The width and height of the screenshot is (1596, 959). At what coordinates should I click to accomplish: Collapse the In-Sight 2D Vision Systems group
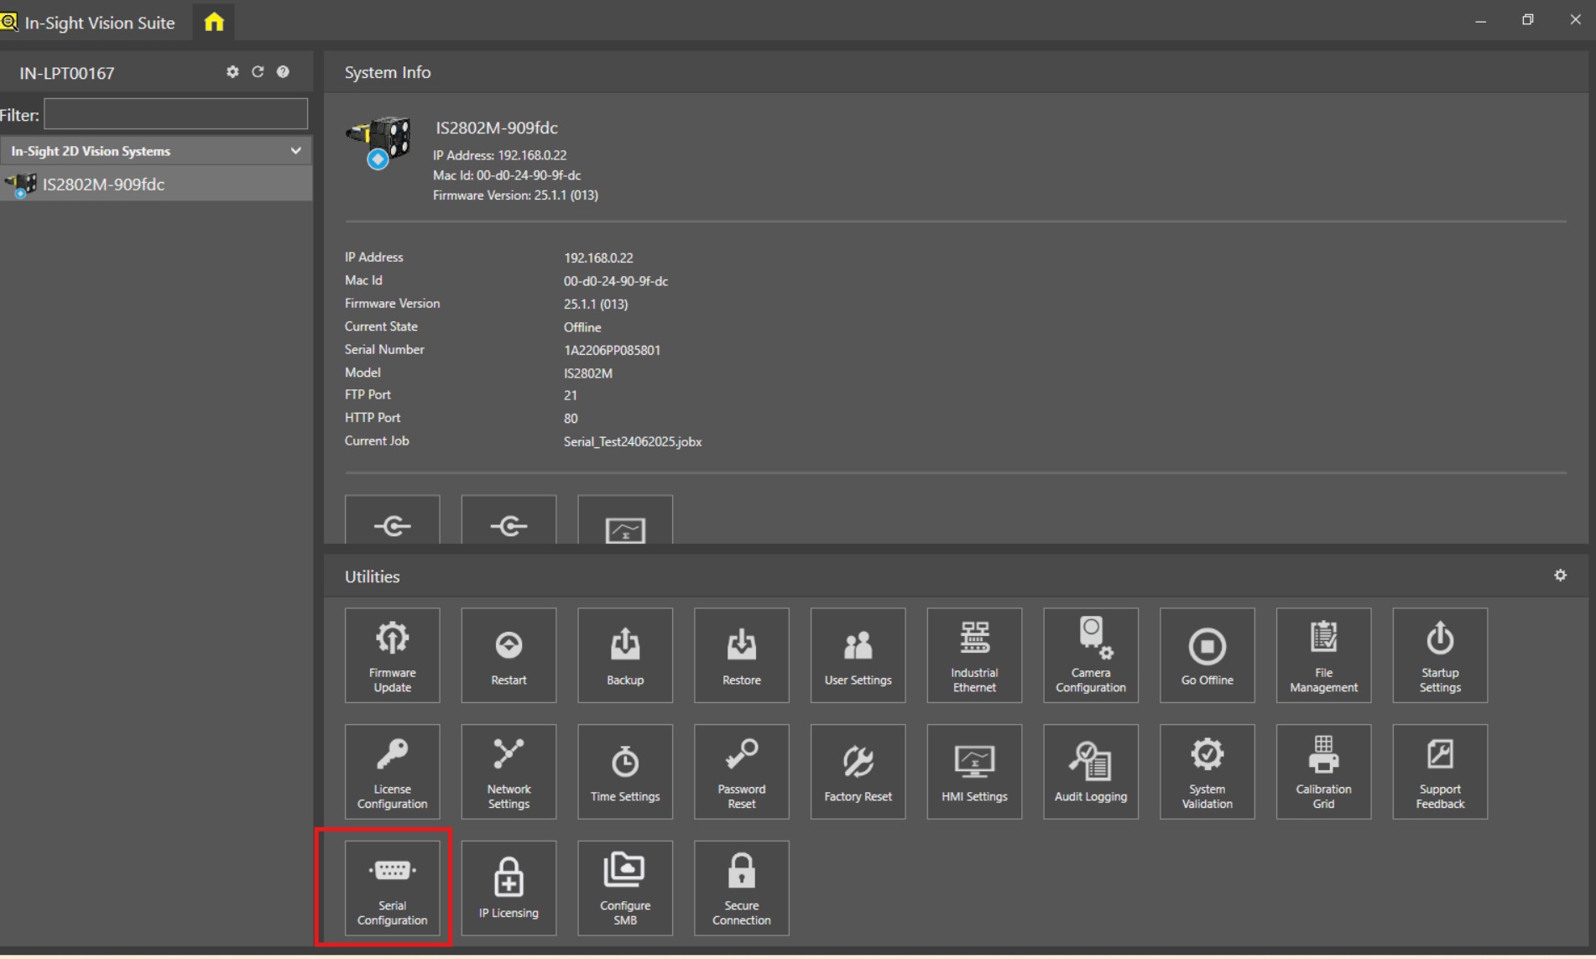click(x=295, y=150)
